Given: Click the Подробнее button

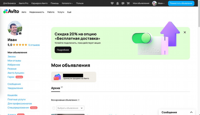Looking at the screenshot, I should pos(63,50).
